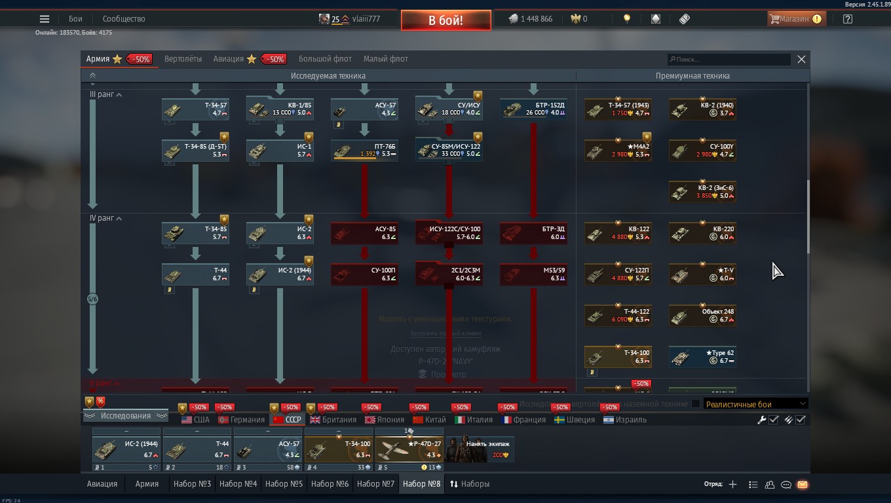The width and height of the screenshot is (891, 503).
Task: Select the ИС-2 (1944) tree vehicle
Action: 280,274
